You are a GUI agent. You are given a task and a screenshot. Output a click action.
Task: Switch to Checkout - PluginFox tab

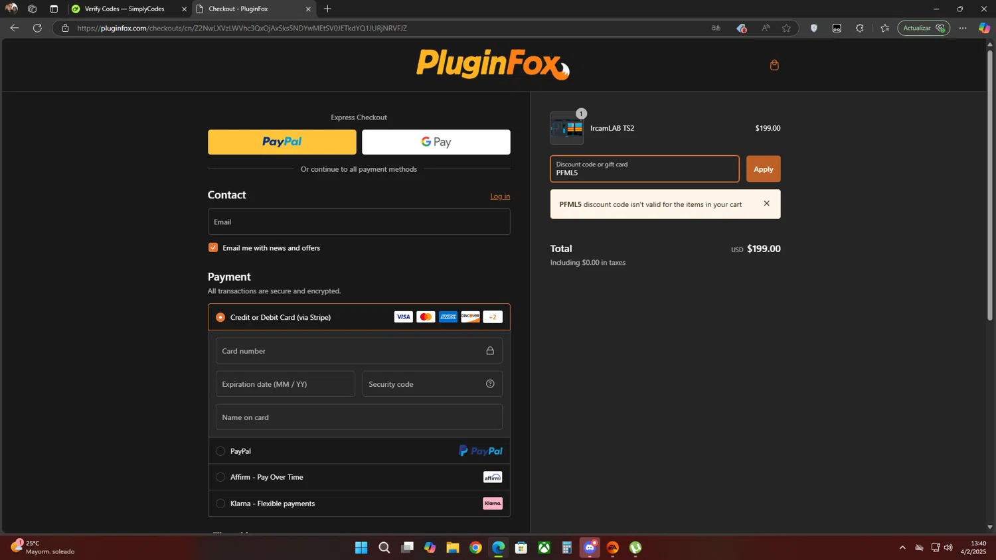pyautogui.click(x=253, y=9)
